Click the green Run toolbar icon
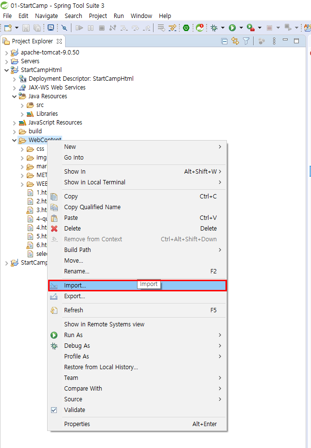The height and width of the screenshot is (448, 311). [x=232, y=28]
